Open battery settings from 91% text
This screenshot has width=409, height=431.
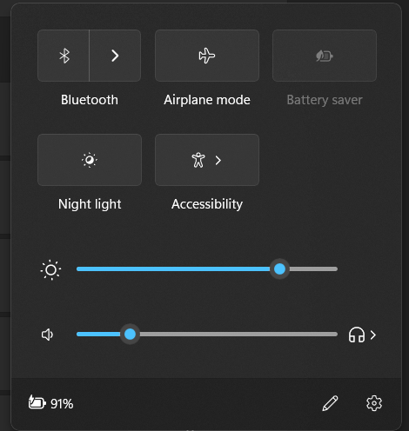coord(62,404)
